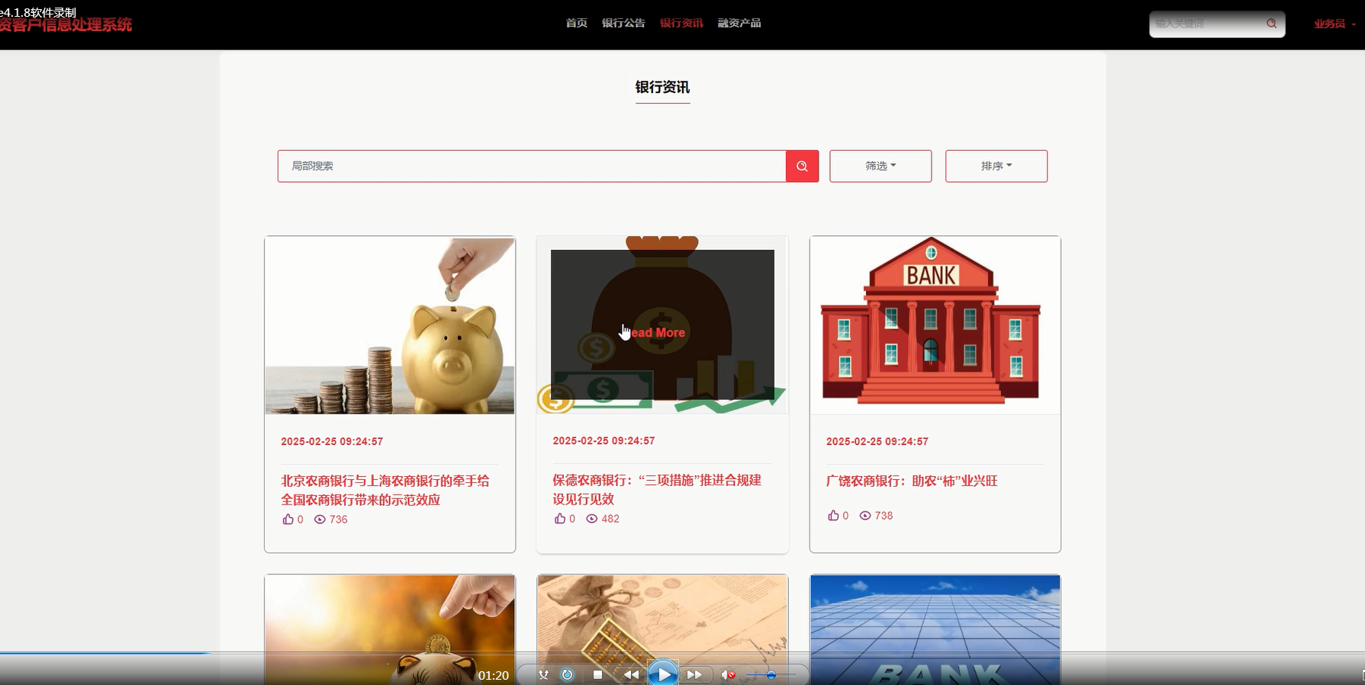Click the 01:20 playback time display
The height and width of the screenshot is (685, 1365).
click(x=494, y=675)
